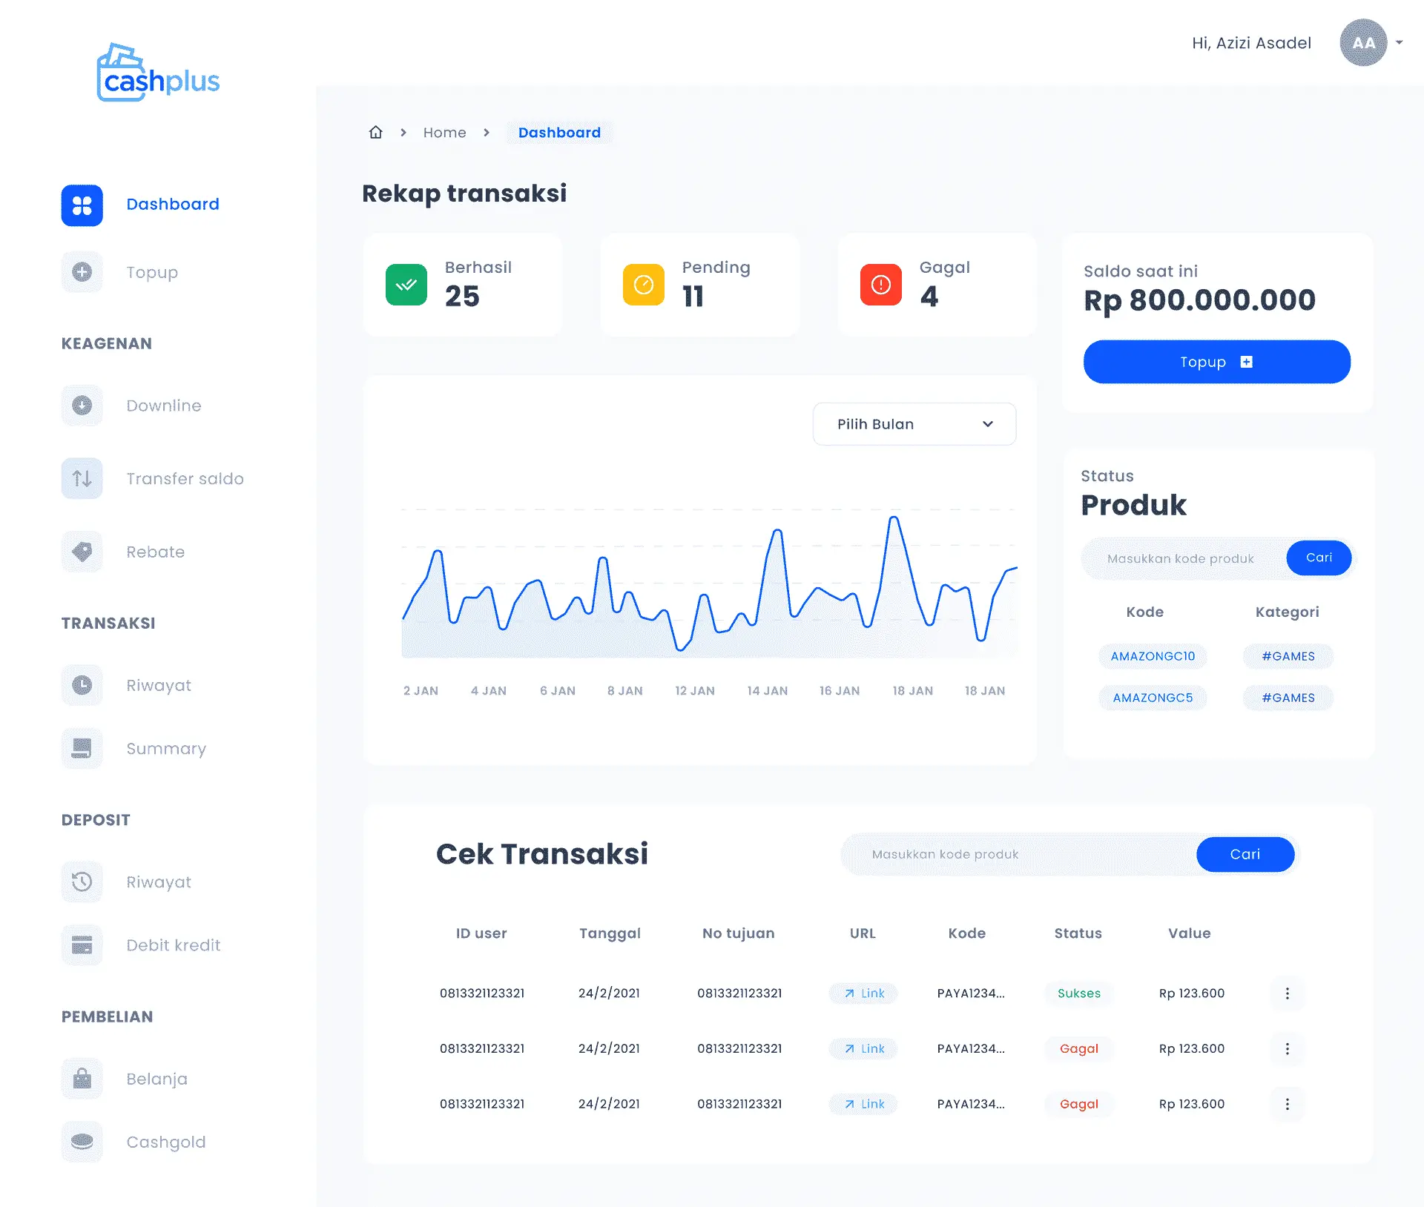Click the Debit kredit card icon

pyautogui.click(x=82, y=945)
